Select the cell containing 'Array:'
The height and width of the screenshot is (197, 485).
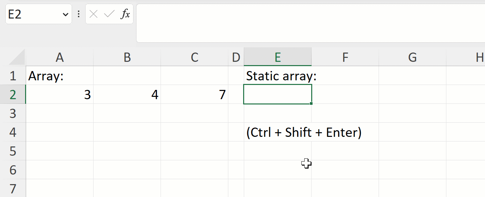59,76
